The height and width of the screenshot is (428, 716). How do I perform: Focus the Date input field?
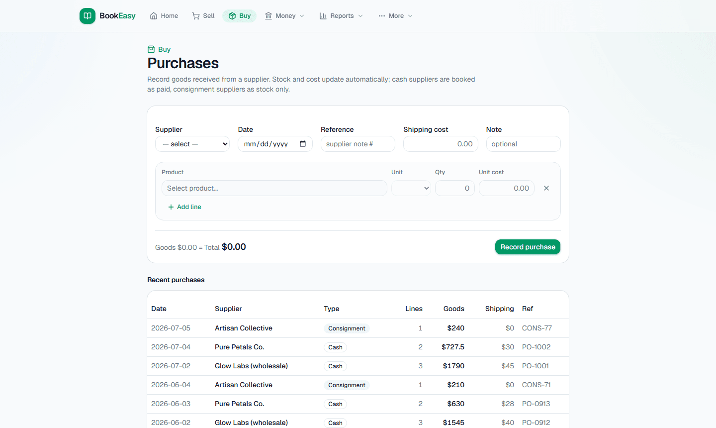pyautogui.click(x=275, y=144)
